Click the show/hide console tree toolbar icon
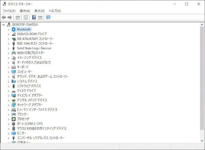The width and height of the screenshot is (205, 150). tap(18, 17)
